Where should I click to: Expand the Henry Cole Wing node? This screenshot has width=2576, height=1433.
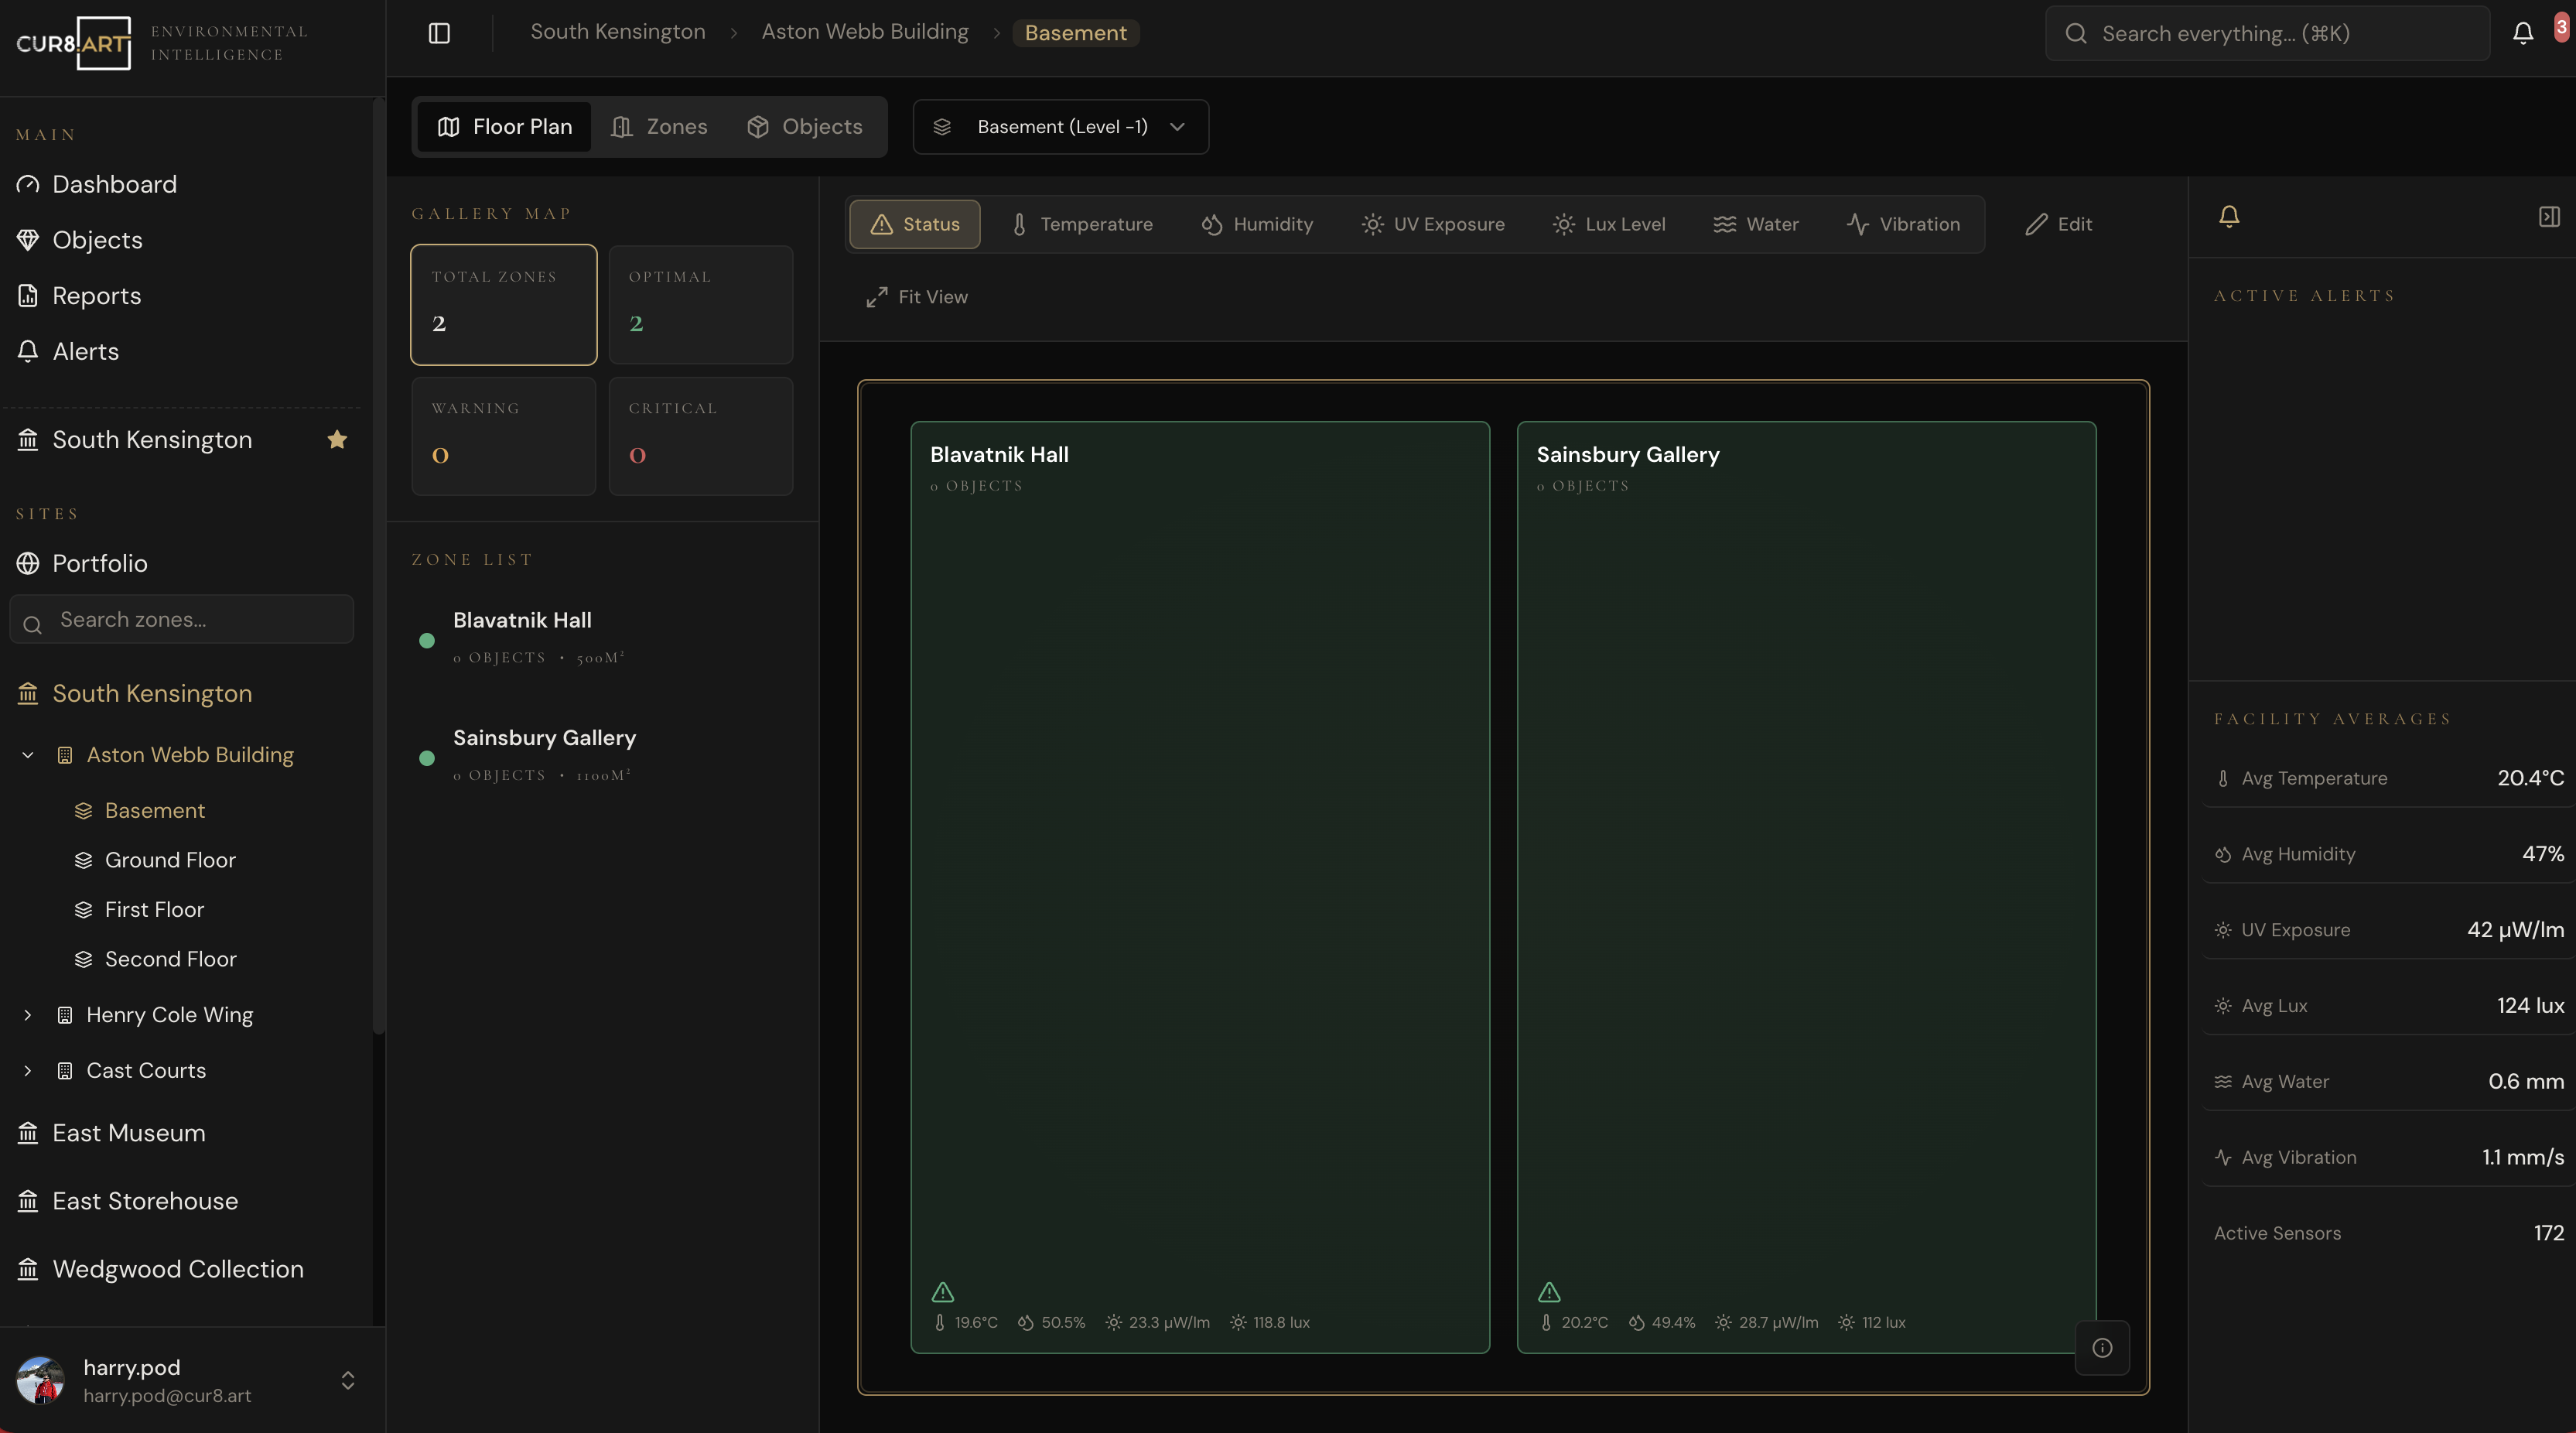[x=28, y=1015]
